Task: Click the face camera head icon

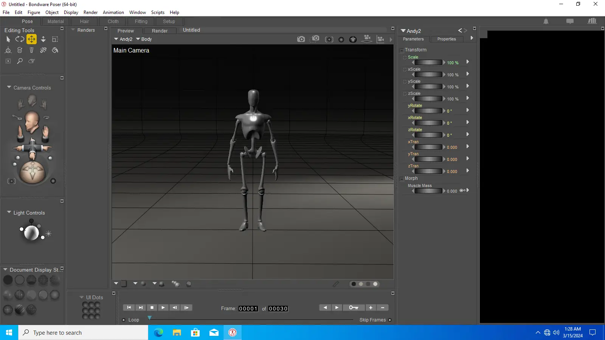Action: [x=32, y=100]
